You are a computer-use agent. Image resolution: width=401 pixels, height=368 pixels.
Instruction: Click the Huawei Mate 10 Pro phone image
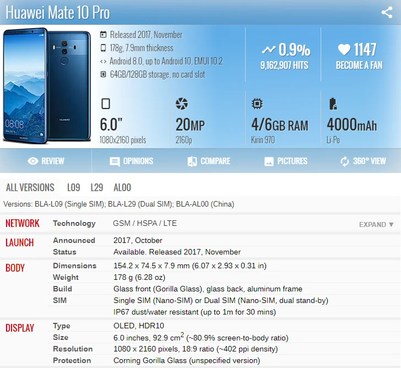click(x=47, y=86)
